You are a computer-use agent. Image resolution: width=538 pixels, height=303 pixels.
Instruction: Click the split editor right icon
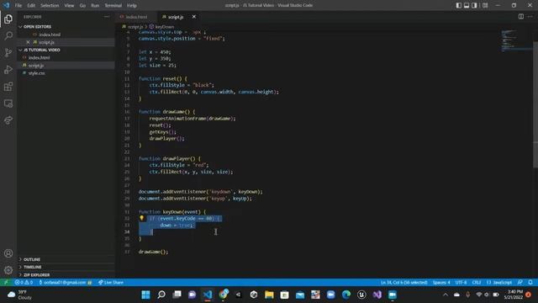click(521, 17)
